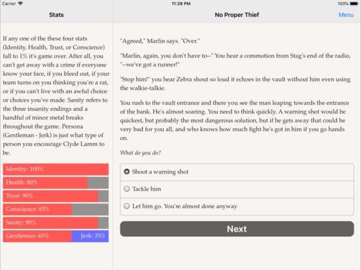Click the What do you do? prompt
Screen dimensions: 361x270
[141, 153]
